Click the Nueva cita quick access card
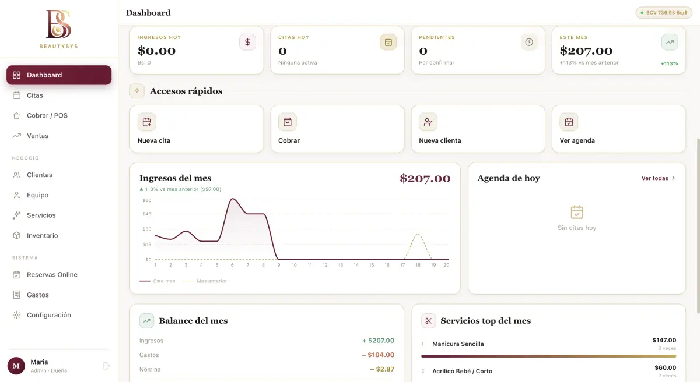The image size is (700, 382). coord(197,129)
